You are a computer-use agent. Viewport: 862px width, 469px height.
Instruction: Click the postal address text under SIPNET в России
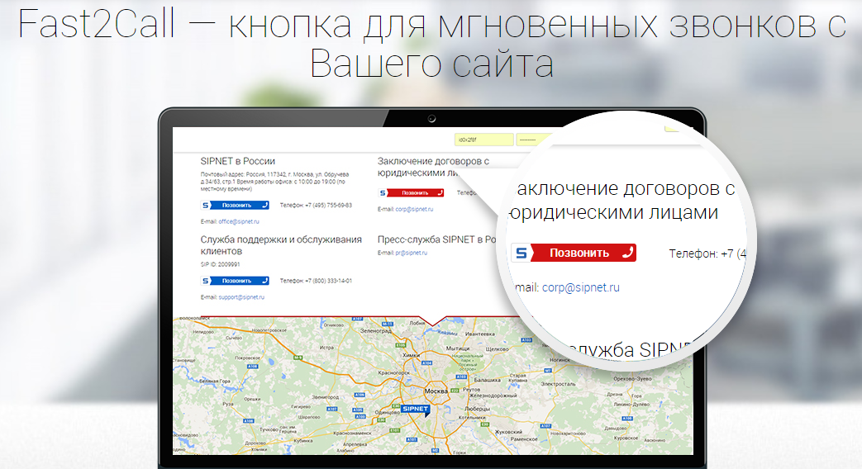(274, 181)
